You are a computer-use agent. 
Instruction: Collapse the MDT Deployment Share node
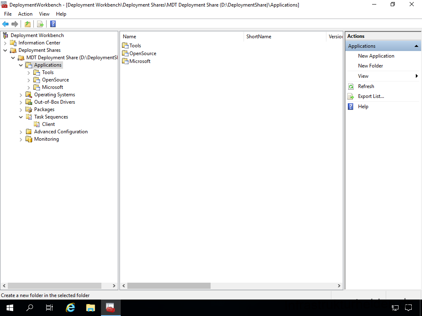pos(13,58)
